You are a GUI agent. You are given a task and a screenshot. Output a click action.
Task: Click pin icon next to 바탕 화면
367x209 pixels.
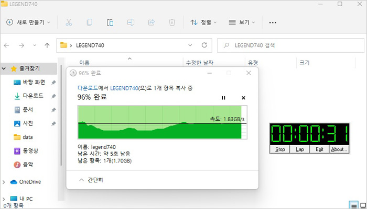tap(53, 83)
